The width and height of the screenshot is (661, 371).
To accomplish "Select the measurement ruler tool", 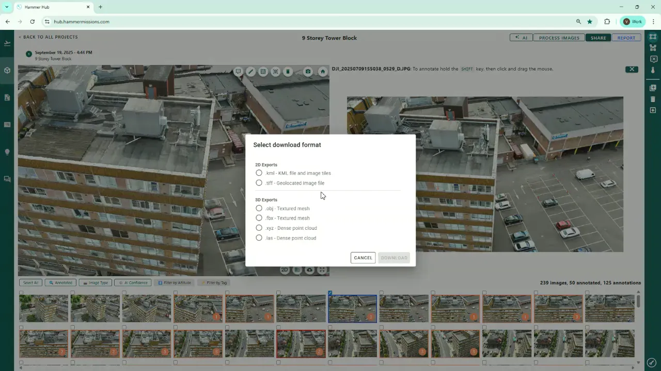I will point(251,72).
